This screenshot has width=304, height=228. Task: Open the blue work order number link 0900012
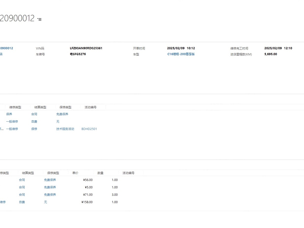point(6,48)
